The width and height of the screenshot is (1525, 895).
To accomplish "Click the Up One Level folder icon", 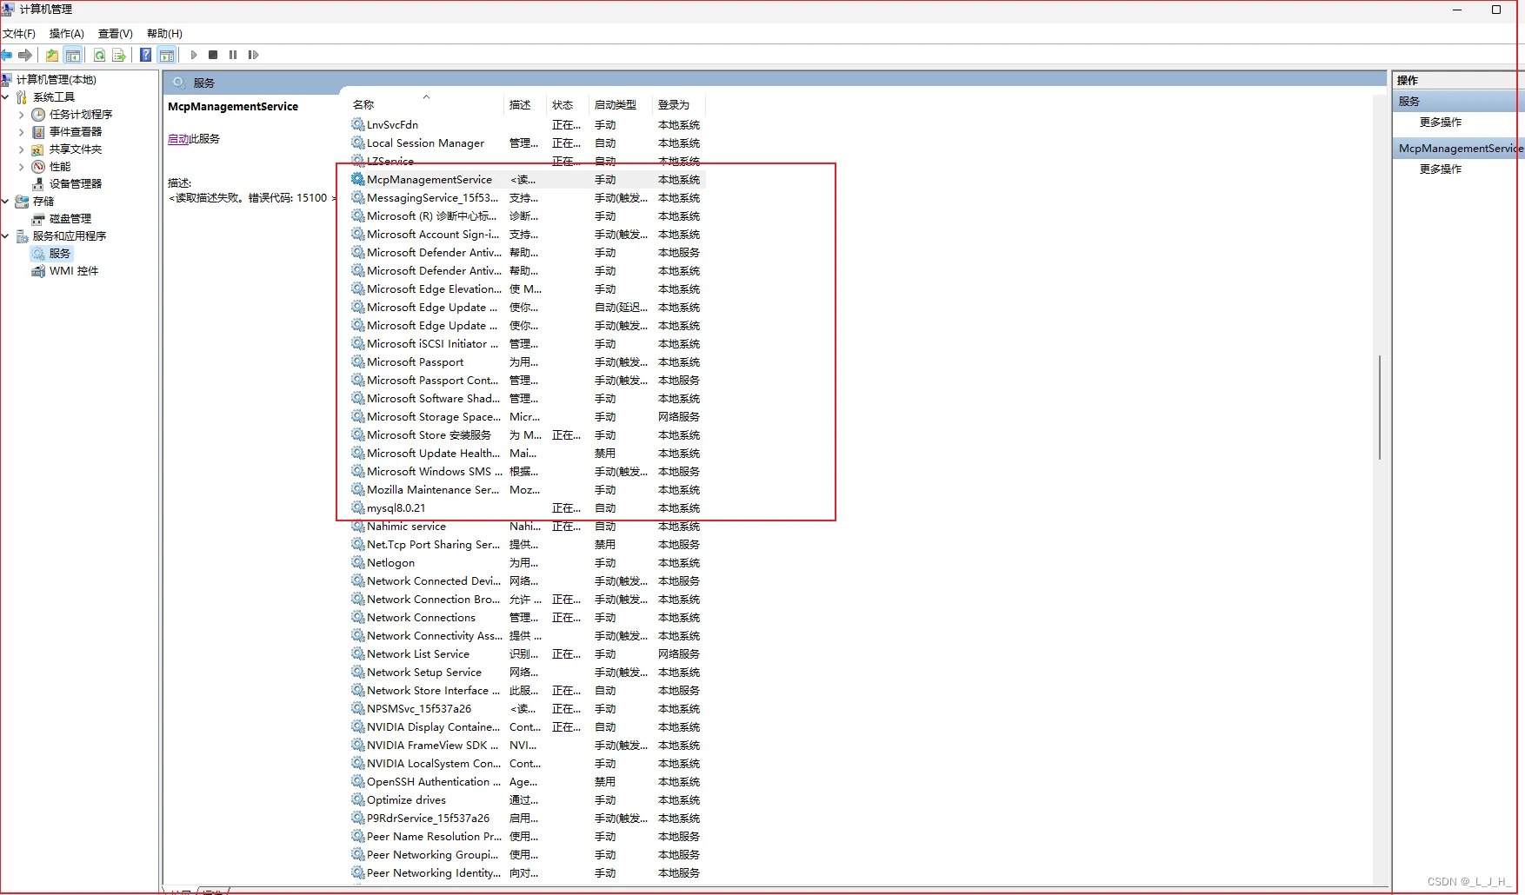I will pos(52,55).
